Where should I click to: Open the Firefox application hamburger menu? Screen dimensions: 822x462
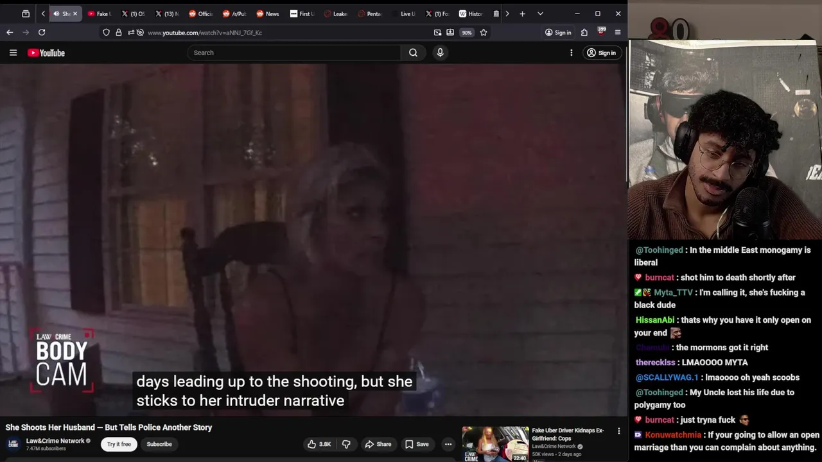point(618,32)
